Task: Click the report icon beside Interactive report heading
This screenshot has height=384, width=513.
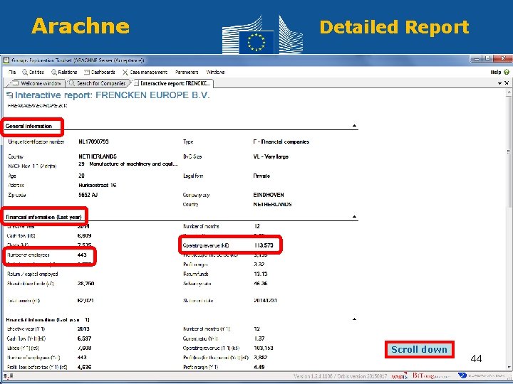Action: [10, 95]
